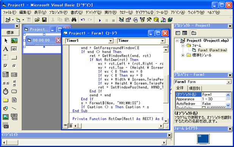Select the CommandButton control in the toolbox

coord(14,58)
